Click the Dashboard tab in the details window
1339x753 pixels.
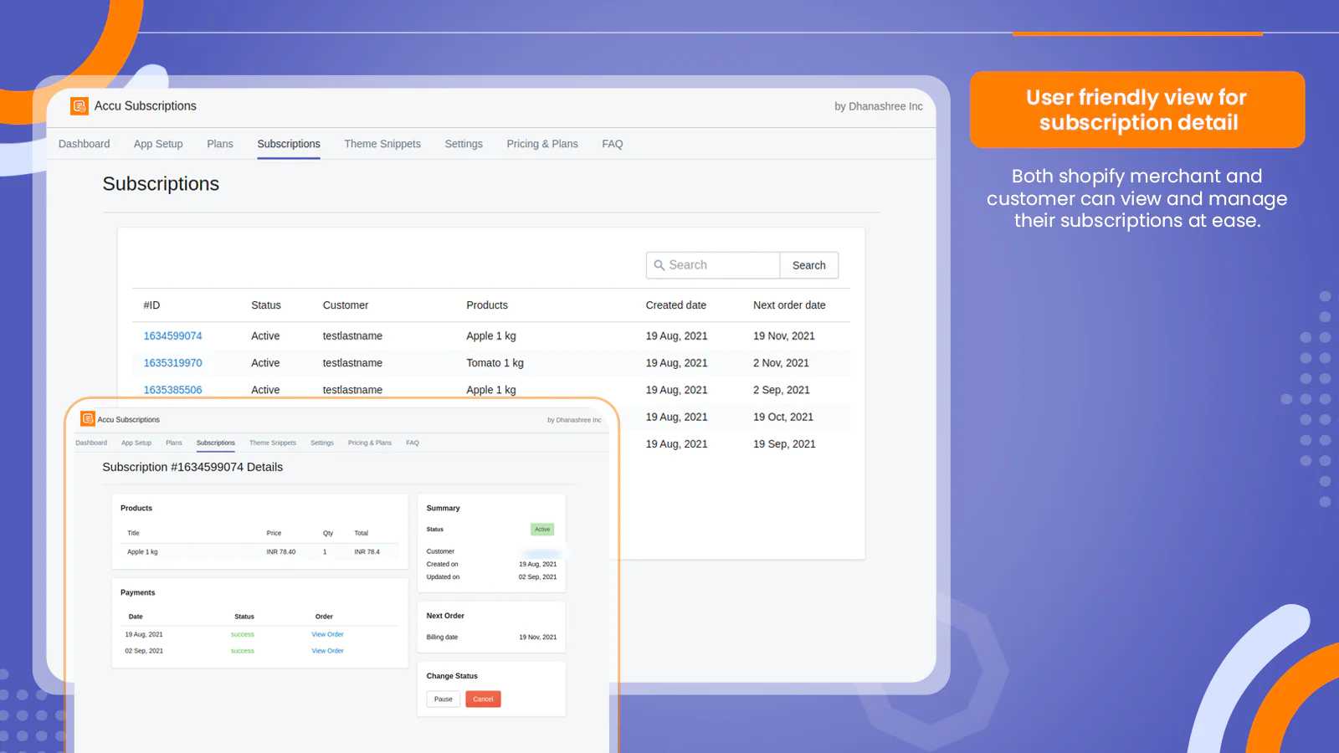point(91,443)
